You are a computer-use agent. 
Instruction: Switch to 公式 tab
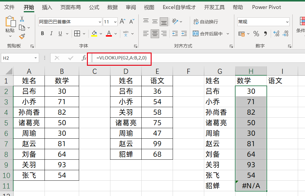94,8
